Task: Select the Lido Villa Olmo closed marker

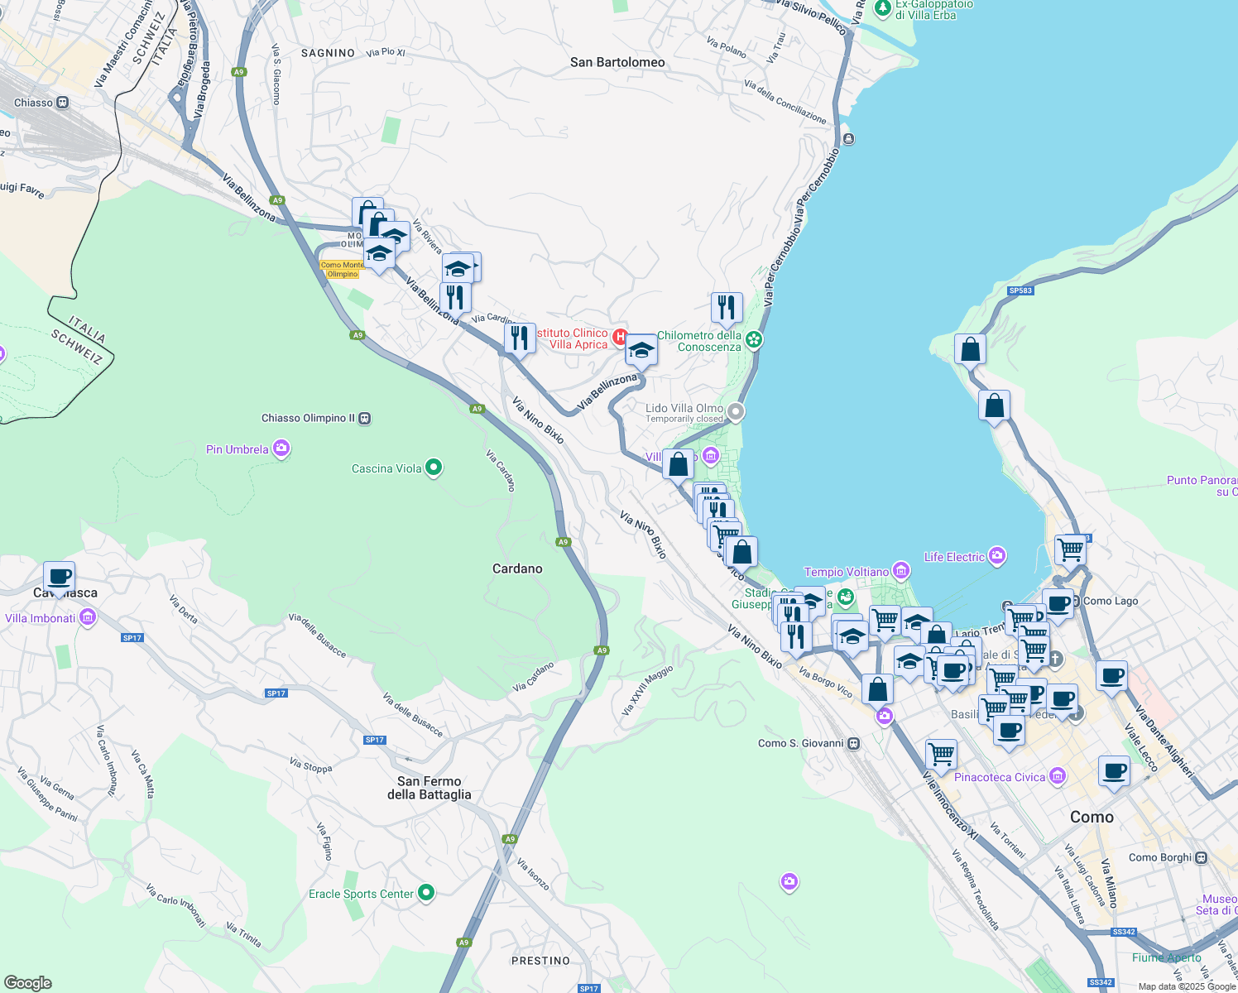Action: (735, 412)
